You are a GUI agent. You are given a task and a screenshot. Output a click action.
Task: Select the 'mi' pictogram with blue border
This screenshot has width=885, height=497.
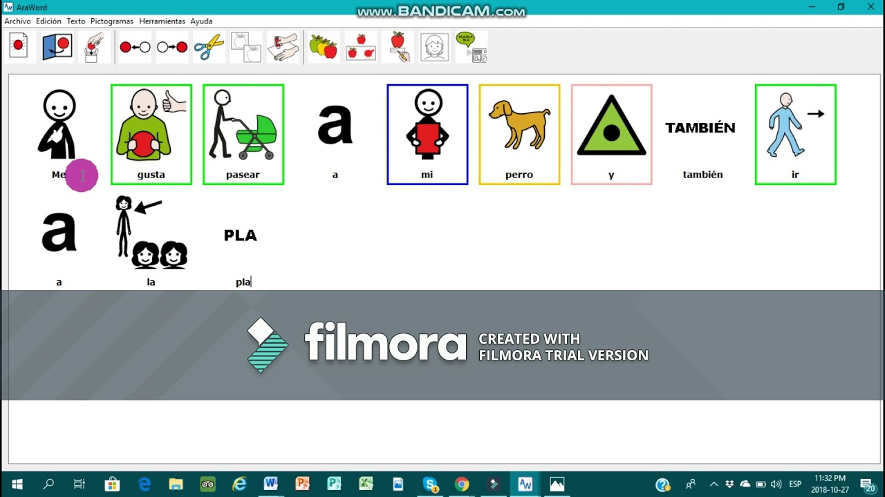(x=427, y=135)
